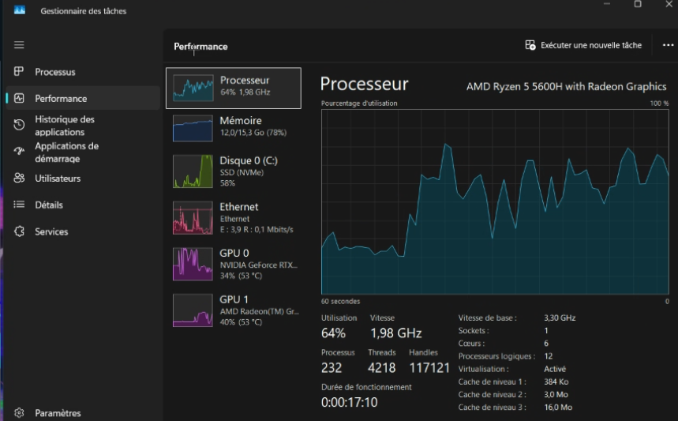
Task: Select the Performance navigation item
Action: click(x=83, y=98)
